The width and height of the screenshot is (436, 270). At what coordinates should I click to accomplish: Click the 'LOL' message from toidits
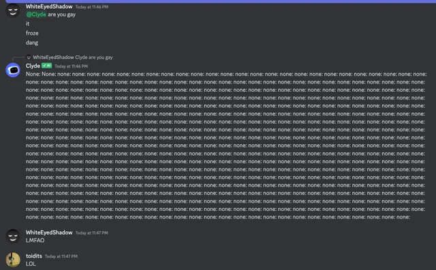(x=31, y=264)
